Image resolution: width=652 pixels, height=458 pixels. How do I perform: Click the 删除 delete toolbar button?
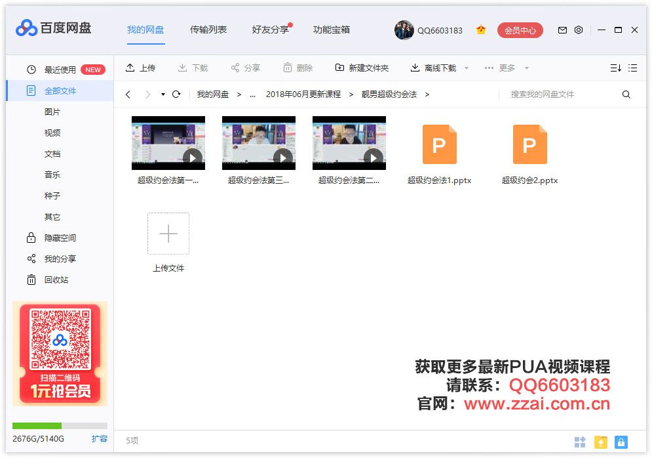point(298,68)
